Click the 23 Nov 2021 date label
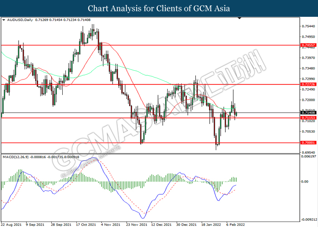The image size is (318, 227). click(136, 225)
